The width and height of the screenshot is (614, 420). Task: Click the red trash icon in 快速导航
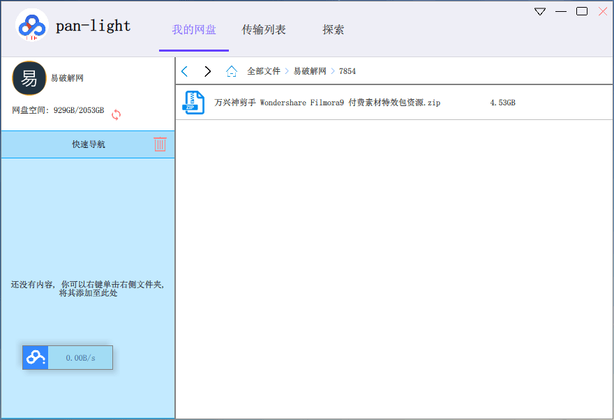pyautogui.click(x=160, y=144)
